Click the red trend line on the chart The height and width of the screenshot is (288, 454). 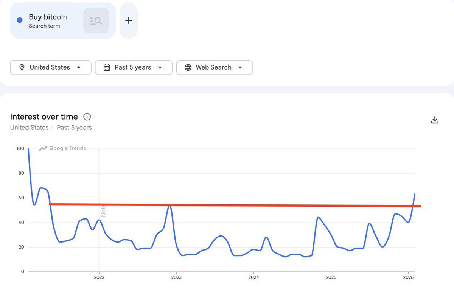(227, 205)
